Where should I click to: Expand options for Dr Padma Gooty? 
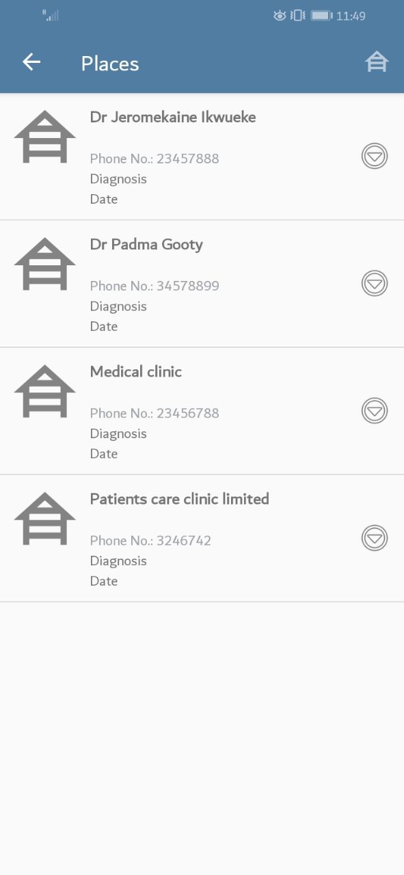375,284
